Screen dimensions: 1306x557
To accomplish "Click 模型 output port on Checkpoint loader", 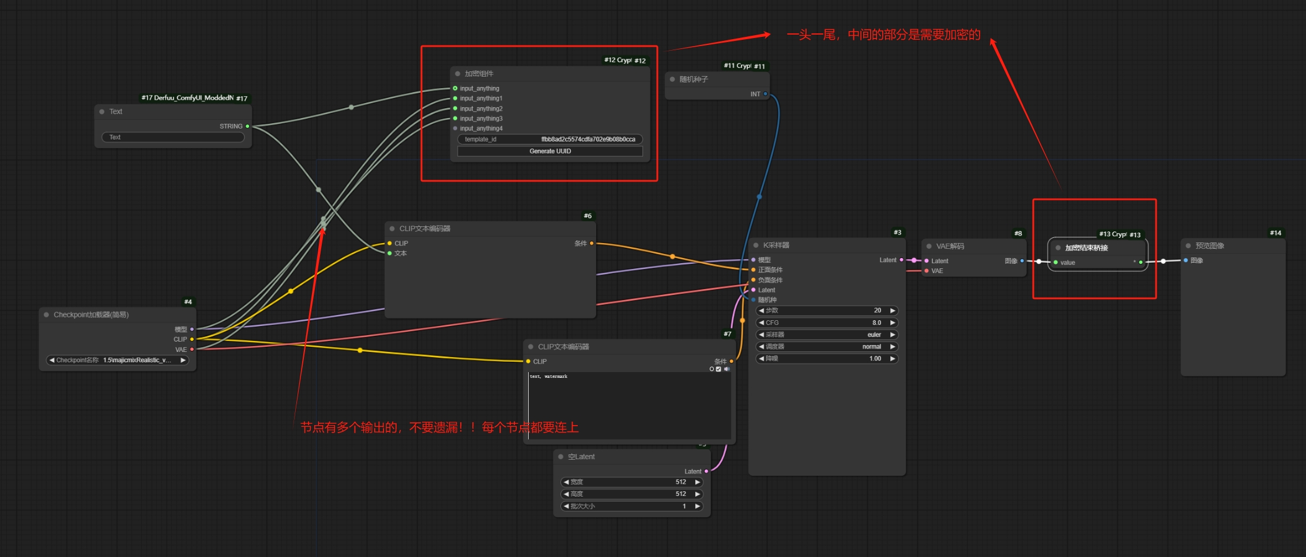I will [192, 329].
